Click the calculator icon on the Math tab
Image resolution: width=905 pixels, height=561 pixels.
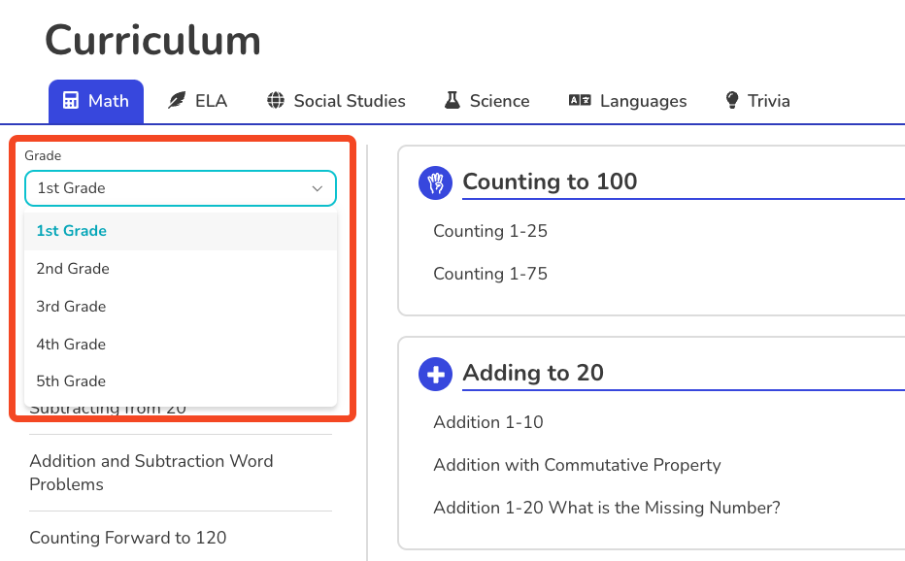69,100
